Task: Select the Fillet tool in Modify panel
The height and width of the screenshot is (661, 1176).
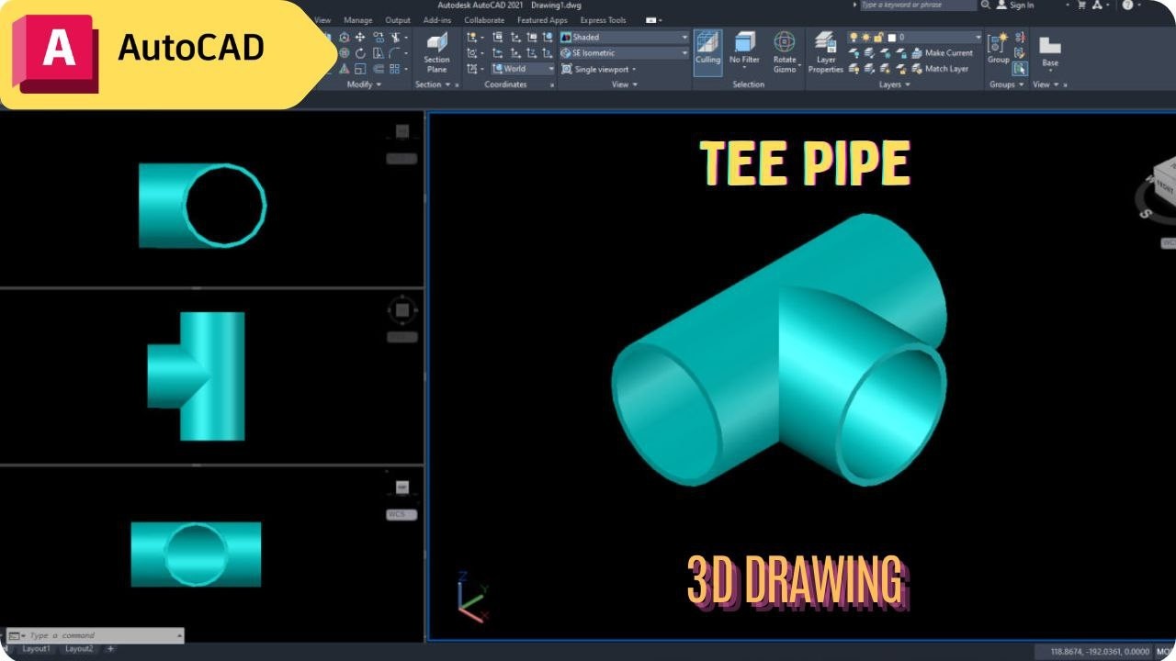Action: 394,53
